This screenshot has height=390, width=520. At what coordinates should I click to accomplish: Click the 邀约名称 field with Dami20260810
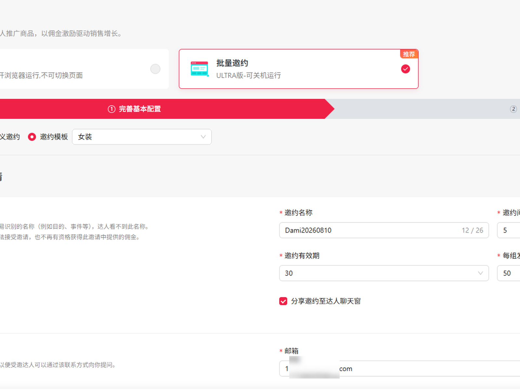384,230
